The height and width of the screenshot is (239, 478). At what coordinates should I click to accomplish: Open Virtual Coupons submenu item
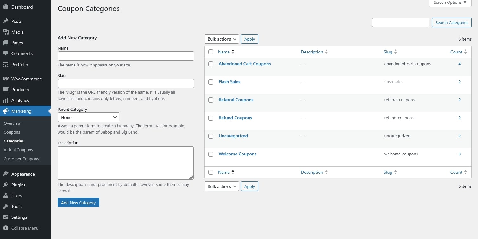coord(18,150)
